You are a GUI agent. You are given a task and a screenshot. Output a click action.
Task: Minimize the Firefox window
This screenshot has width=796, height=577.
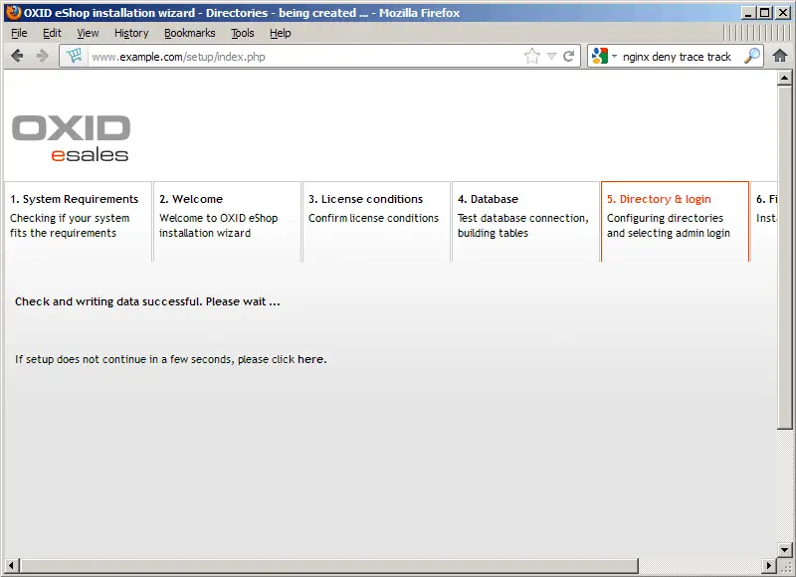[747, 13]
